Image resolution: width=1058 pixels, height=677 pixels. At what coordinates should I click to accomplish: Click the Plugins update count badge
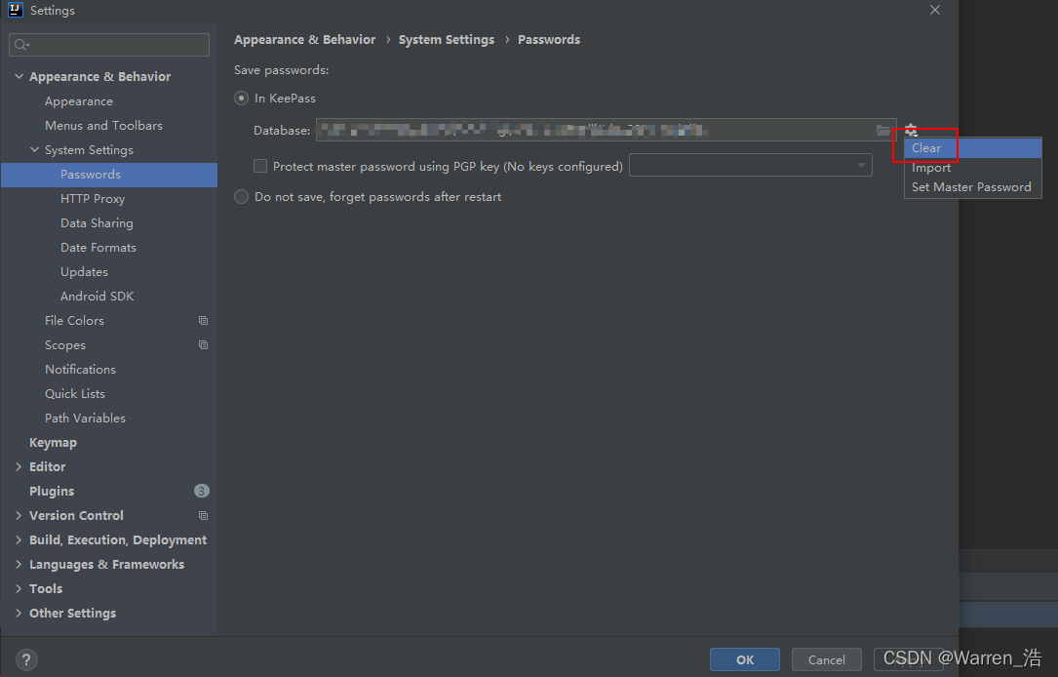click(202, 491)
